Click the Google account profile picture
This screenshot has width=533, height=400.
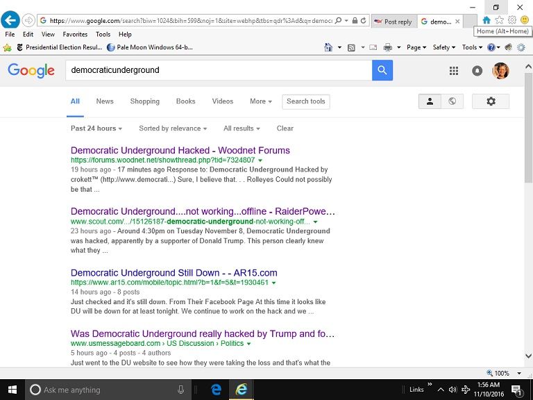pyautogui.click(x=500, y=71)
